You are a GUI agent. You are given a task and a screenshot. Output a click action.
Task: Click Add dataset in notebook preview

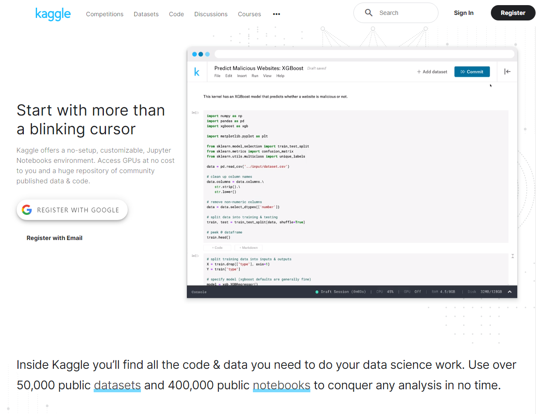[432, 72]
